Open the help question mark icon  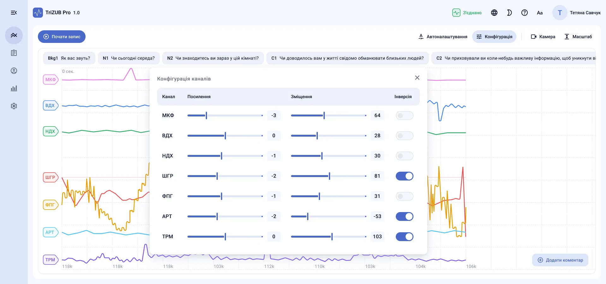[525, 13]
